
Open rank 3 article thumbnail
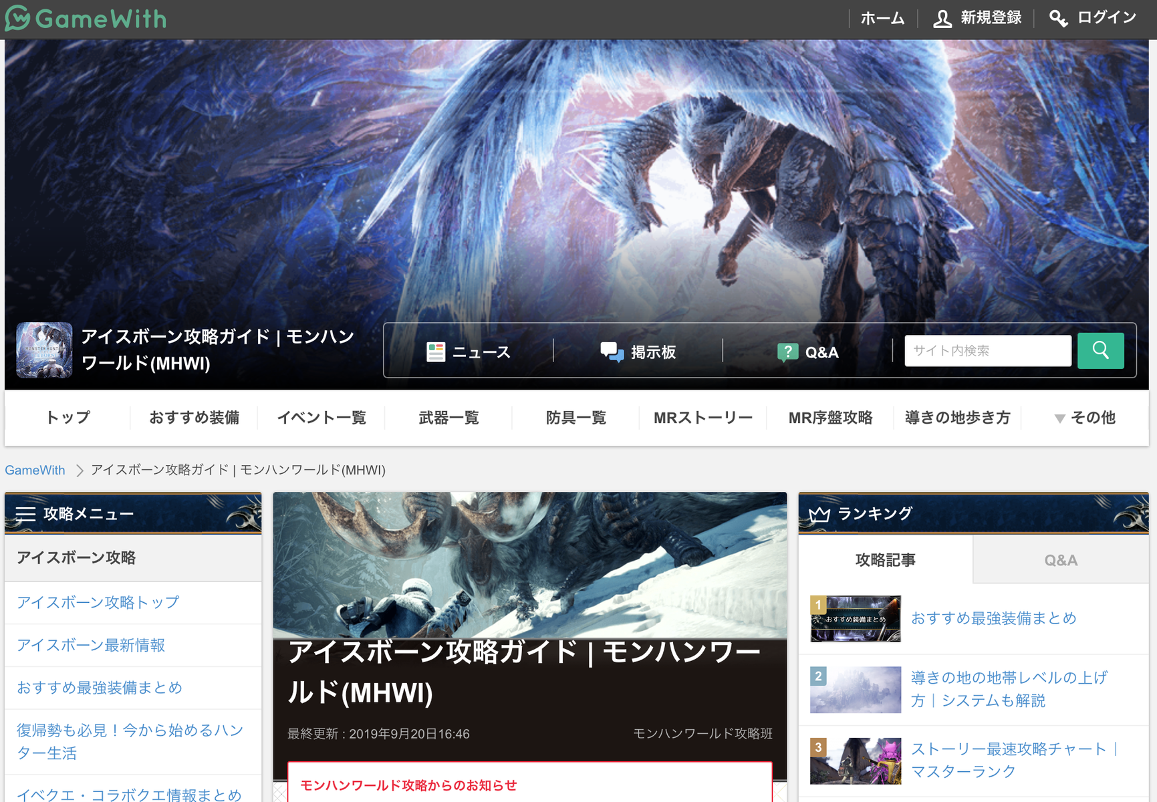coord(855,761)
